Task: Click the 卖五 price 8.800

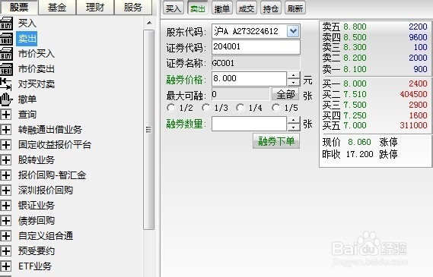Action: [x=355, y=27]
